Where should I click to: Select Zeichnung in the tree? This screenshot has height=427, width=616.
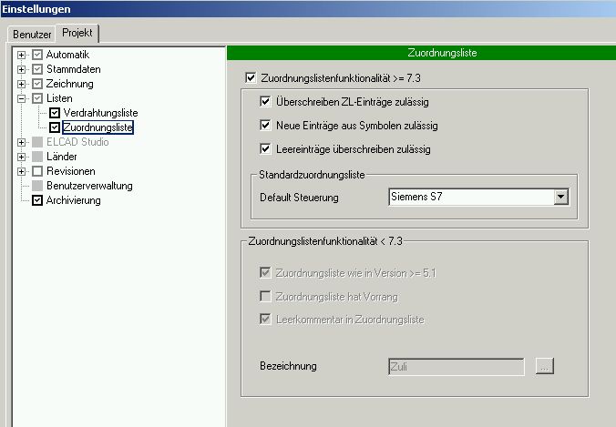(x=69, y=84)
